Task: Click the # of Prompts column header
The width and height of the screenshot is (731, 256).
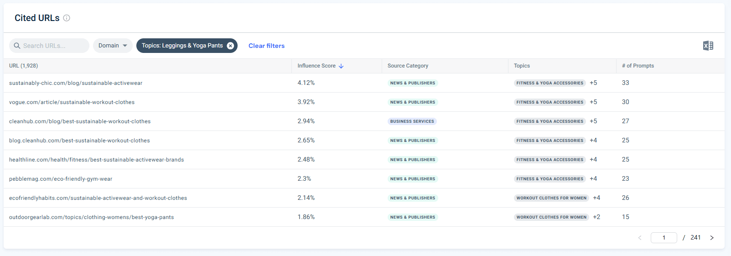Action: 638,66
